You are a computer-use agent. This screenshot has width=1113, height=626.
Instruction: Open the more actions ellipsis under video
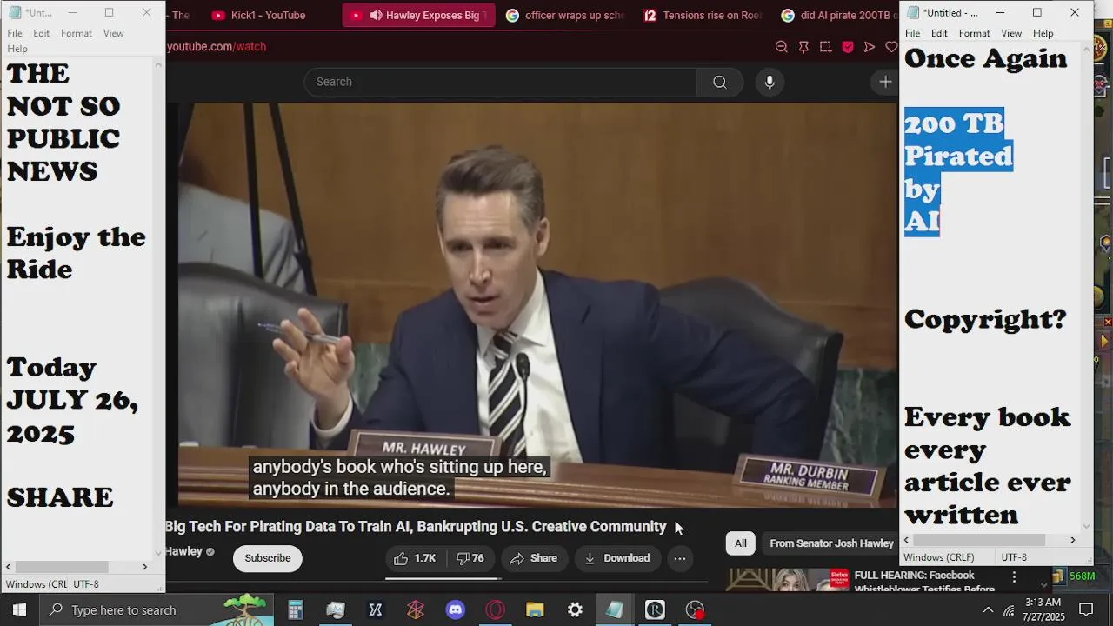680,558
